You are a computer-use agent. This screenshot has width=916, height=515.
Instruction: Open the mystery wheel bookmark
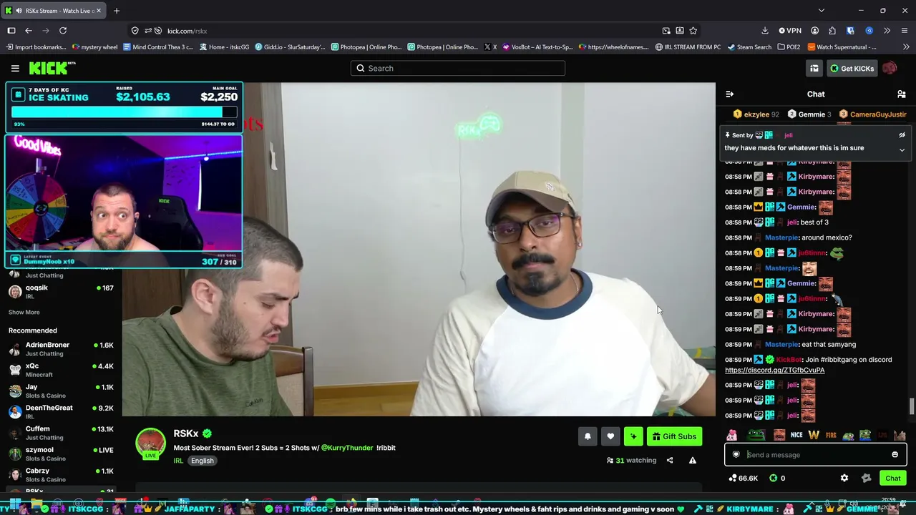[x=95, y=47]
